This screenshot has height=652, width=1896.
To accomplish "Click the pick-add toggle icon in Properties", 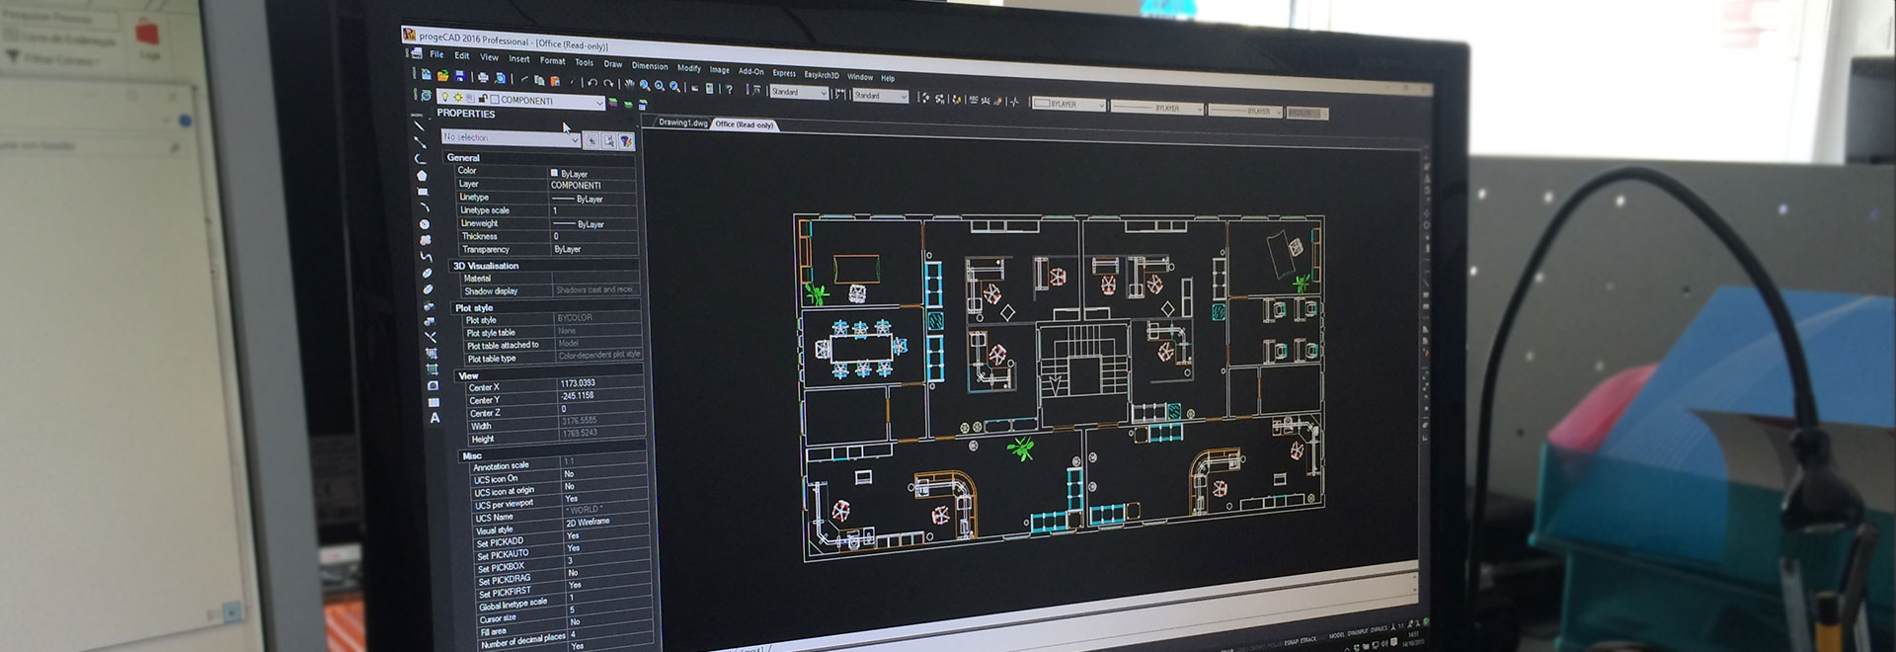I will coord(592,140).
